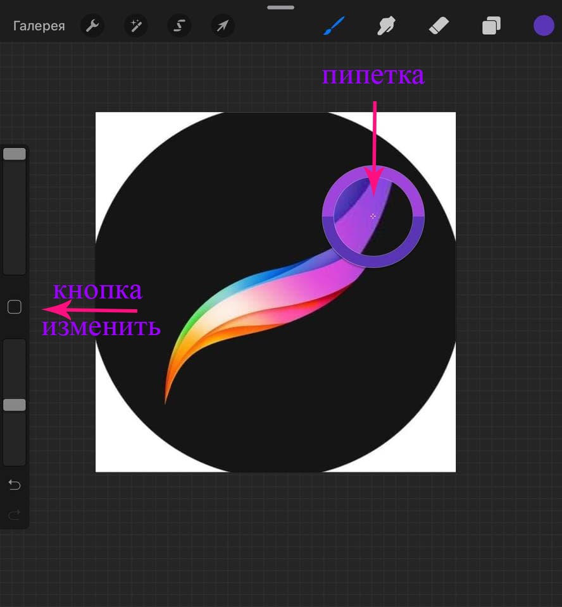562x607 pixels.
Task: Open the Actions wrench menu
Action: [92, 26]
